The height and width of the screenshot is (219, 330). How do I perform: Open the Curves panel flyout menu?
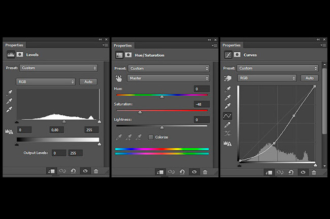click(323, 45)
